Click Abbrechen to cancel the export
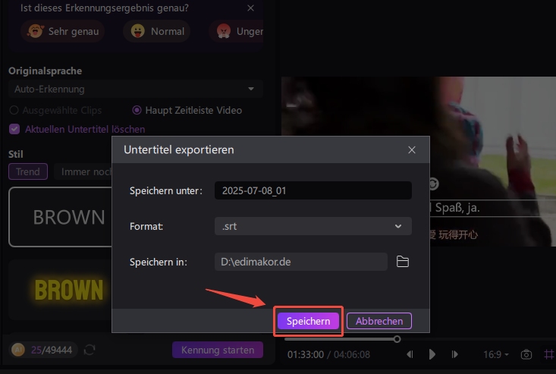The height and width of the screenshot is (374, 556). pos(379,321)
